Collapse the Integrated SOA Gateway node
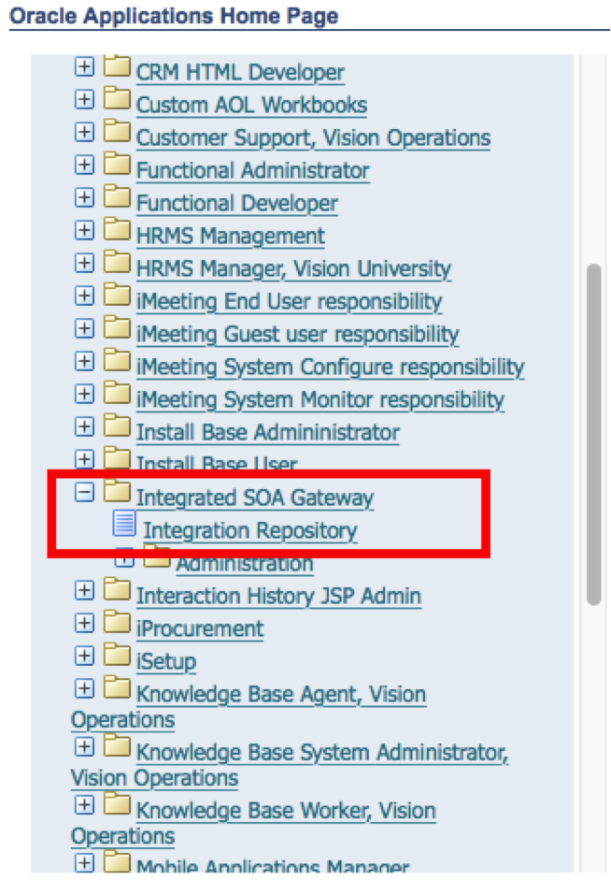 [x=84, y=492]
